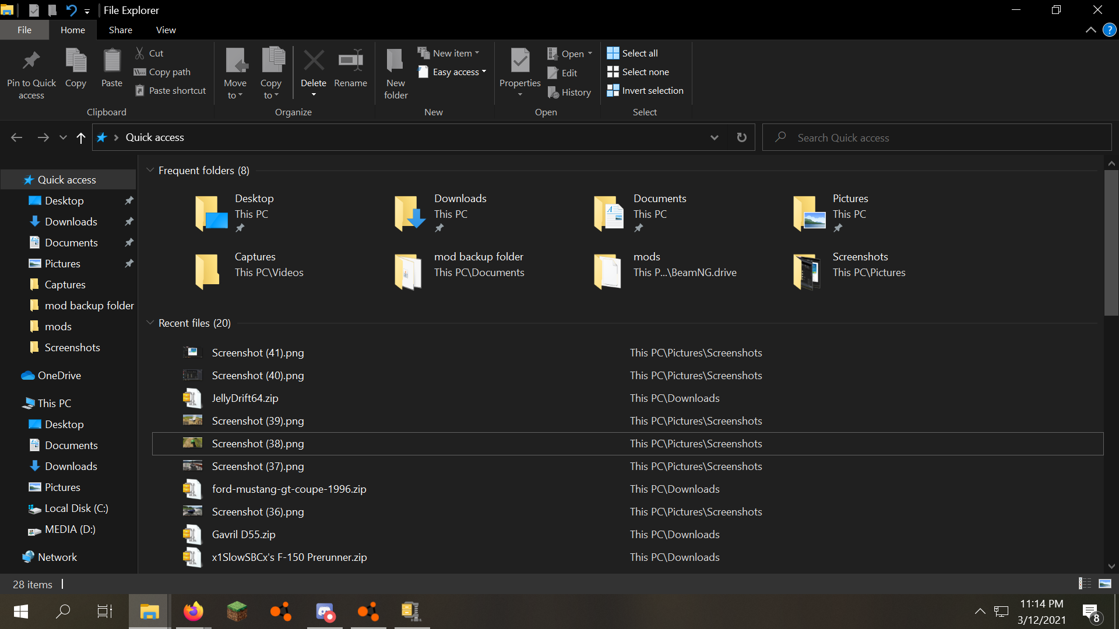
Task: Switch to details view in status bar
Action: 1085,584
